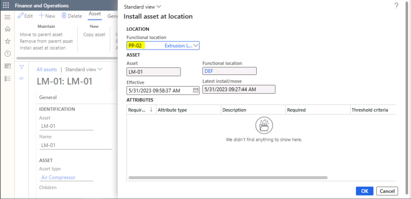Click the action pane horizontal scrollbar
This screenshot has width=411, height=199.
click(x=67, y=58)
